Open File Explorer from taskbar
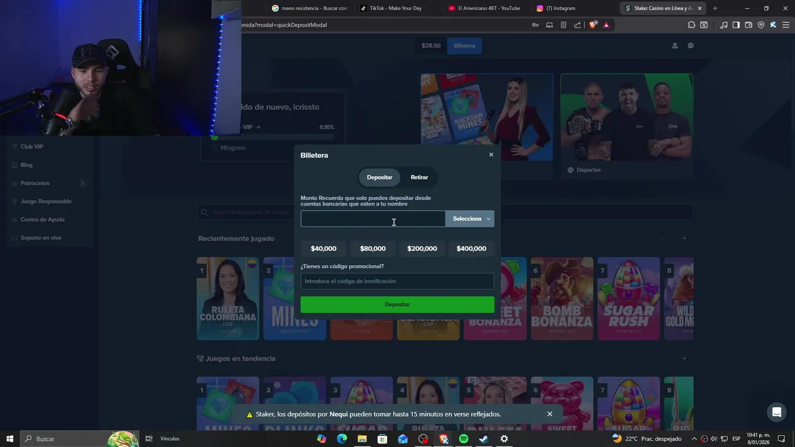795x447 pixels. [362, 439]
